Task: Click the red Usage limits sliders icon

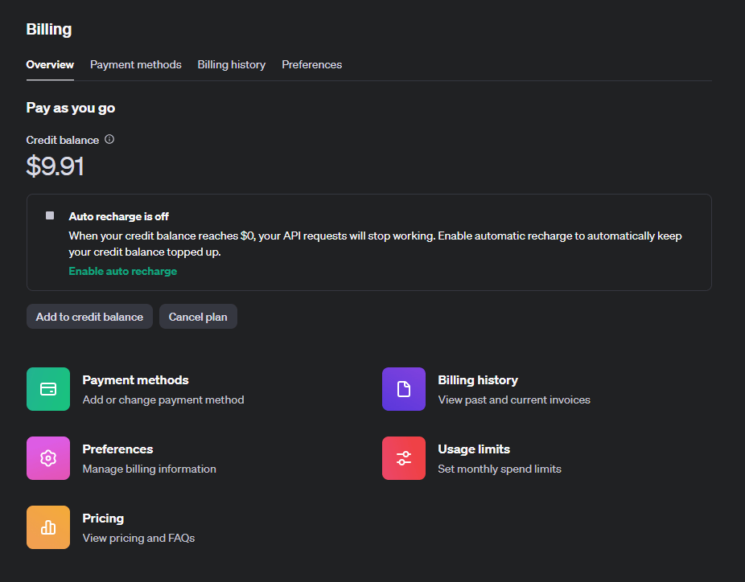Action: [x=403, y=458]
